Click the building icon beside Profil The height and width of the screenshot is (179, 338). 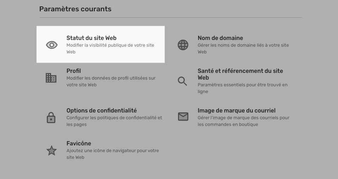point(51,78)
